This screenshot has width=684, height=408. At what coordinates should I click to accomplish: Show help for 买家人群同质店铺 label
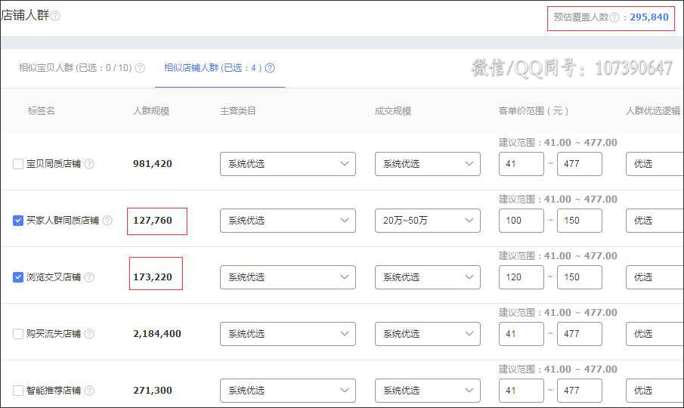107,221
